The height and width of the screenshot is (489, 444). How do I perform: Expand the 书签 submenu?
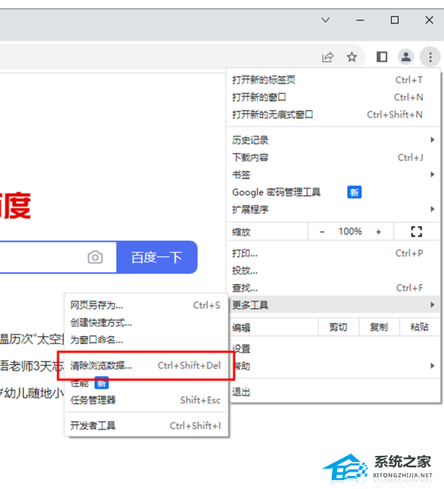tap(333, 175)
